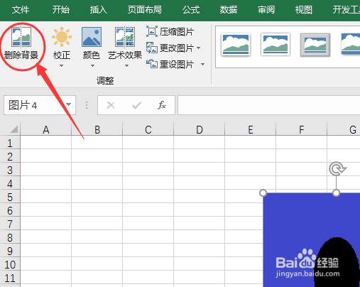The width and height of the screenshot is (360, 287).
Task: Expand the 颜色 dropdown arrow
Action: (x=92, y=66)
